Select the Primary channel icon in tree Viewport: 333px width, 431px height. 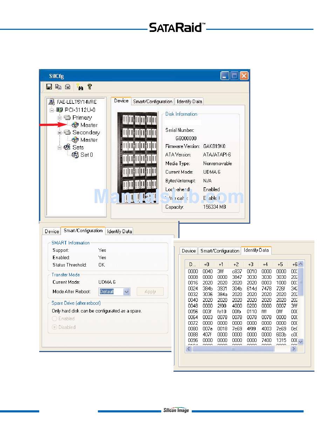67,117
